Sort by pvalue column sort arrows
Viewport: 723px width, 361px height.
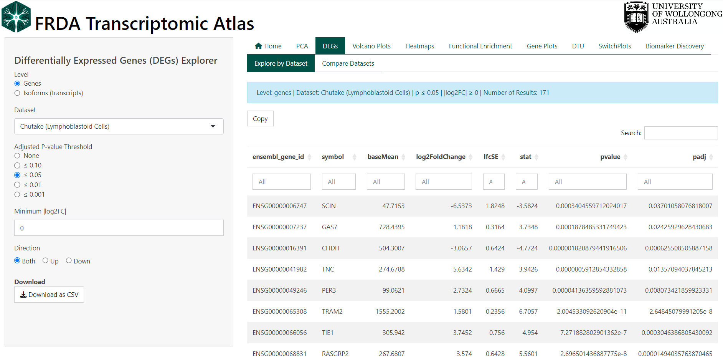point(626,157)
